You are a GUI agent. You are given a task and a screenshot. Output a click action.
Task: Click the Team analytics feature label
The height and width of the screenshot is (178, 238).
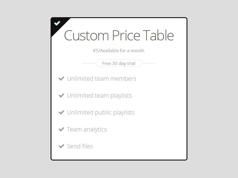coord(87,129)
